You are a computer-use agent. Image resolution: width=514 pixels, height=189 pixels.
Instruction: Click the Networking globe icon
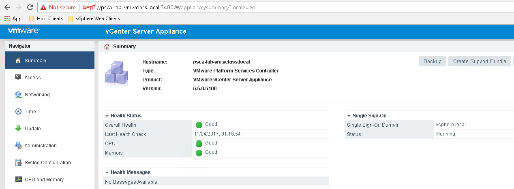point(18,94)
